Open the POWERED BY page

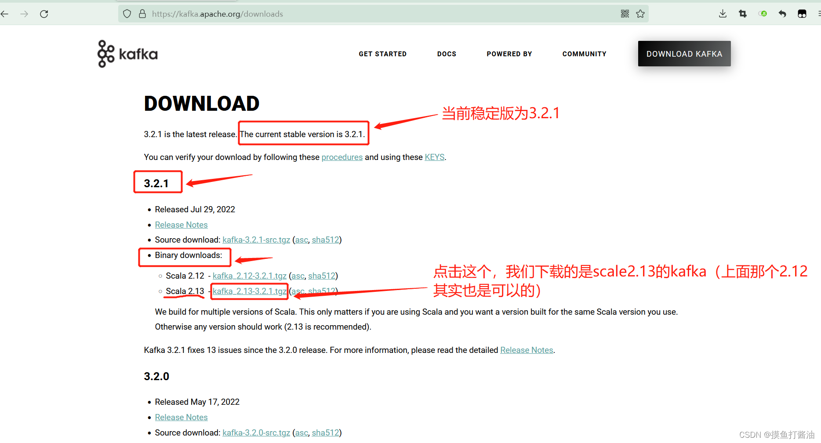point(509,54)
